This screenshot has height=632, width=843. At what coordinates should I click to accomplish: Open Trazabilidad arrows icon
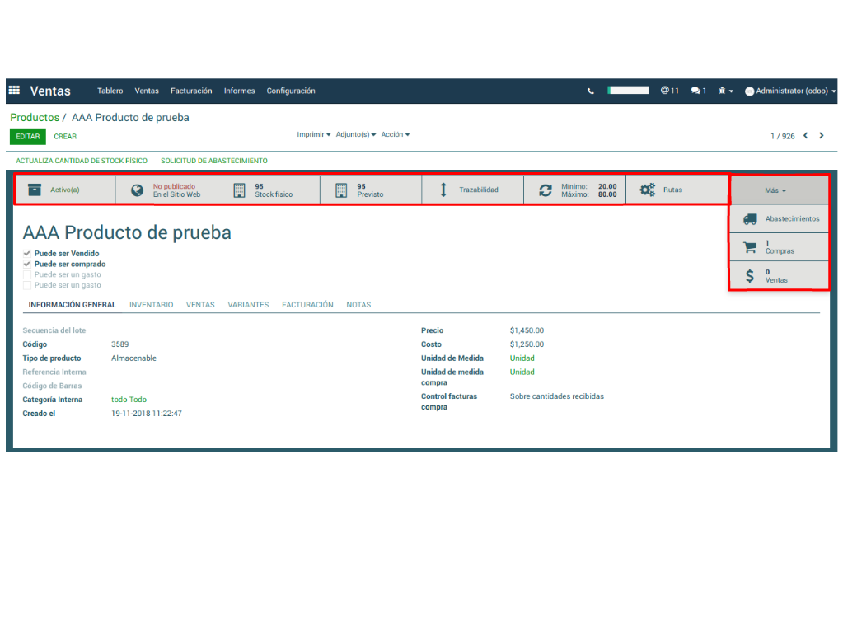click(443, 190)
